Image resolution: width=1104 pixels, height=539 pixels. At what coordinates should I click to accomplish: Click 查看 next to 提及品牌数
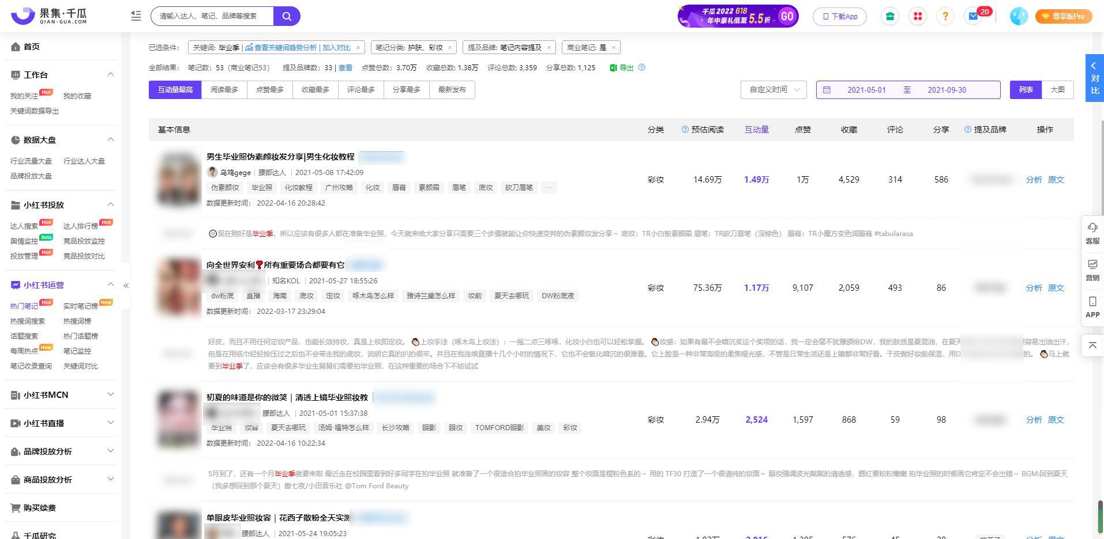pos(346,68)
